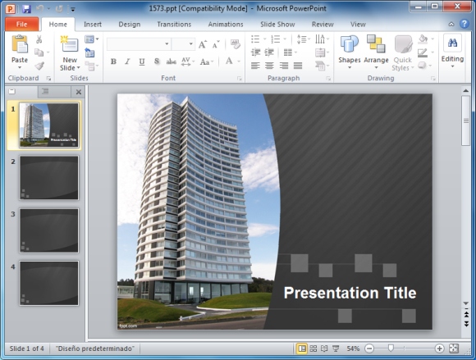The width and height of the screenshot is (476, 360).
Task: Open Font dialog box launcher
Action: click(x=240, y=79)
